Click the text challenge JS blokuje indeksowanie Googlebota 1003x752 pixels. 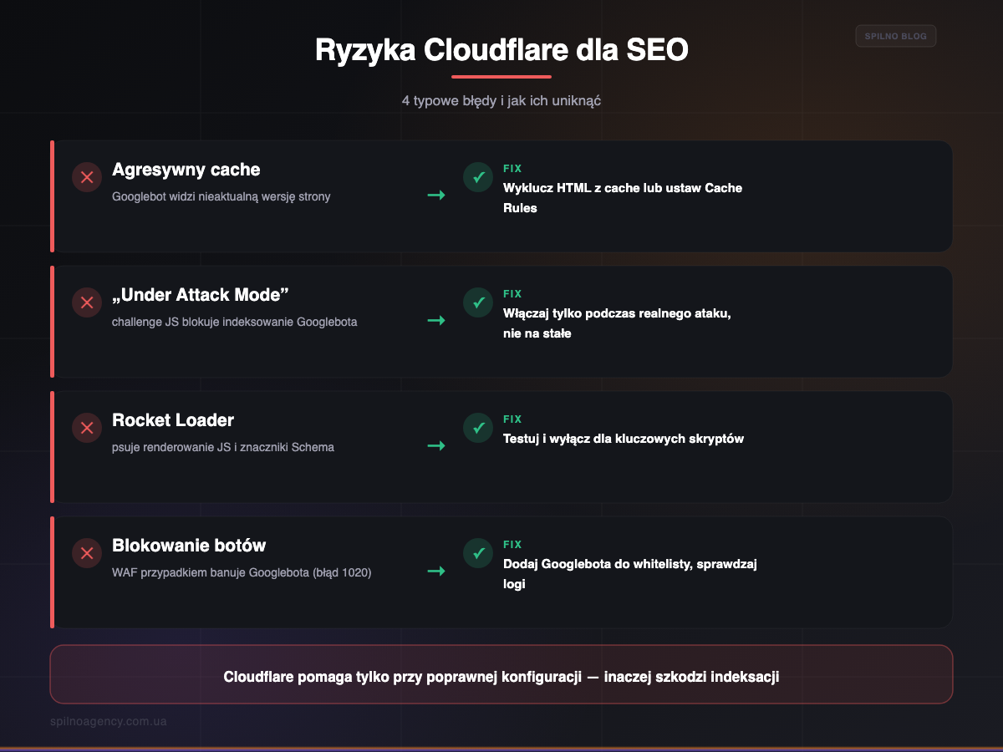[234, 322]
